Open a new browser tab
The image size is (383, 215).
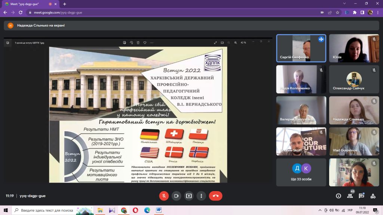coord(64,4)
